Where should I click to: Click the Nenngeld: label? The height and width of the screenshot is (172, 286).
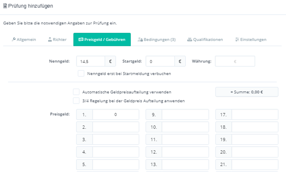[x=59, y=61]
